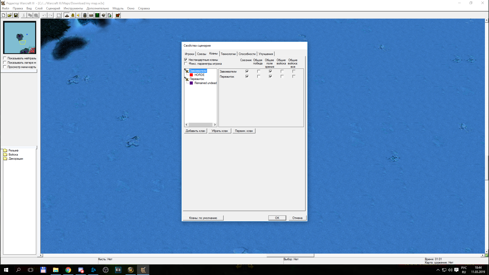Click the sword icon beside Завоеватели clan

(186, 71)
